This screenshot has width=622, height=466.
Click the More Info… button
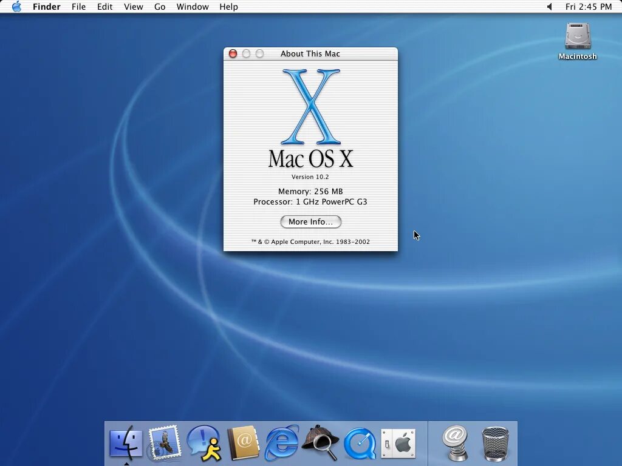point(310,222)
